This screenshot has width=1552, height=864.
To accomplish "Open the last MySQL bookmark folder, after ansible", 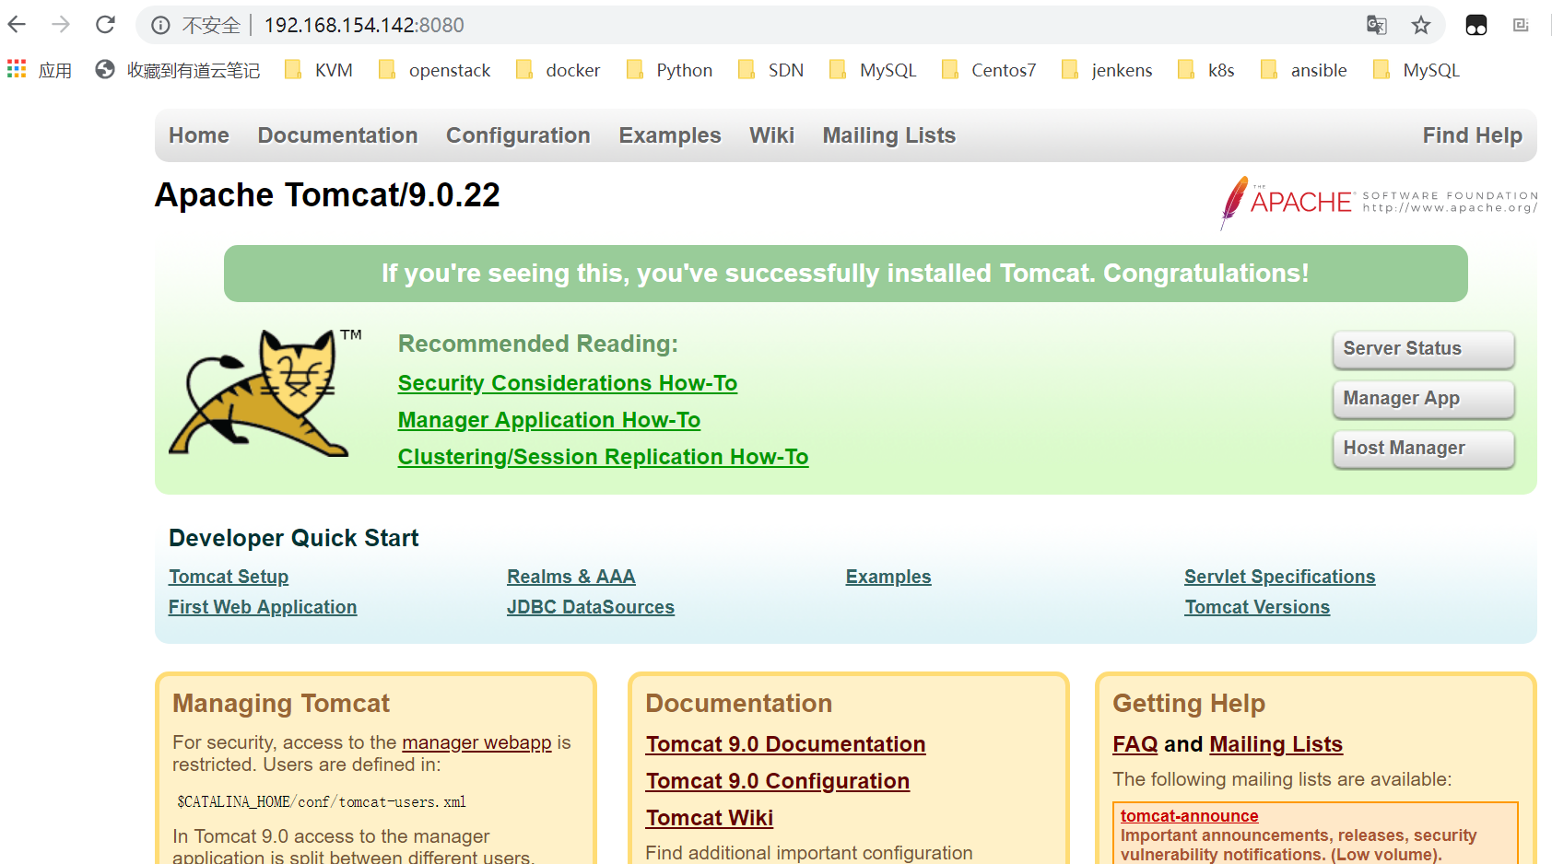I will (x=1417, y=70).
